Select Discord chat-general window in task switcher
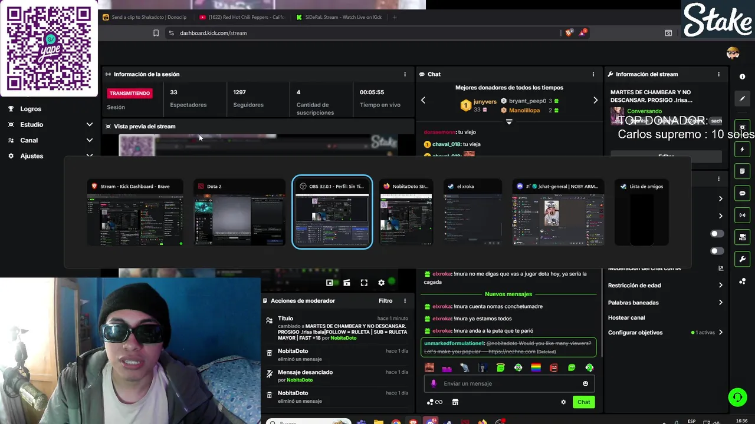Image resolution: width=755 pixels, height=424 pixels. click(558, 213)
